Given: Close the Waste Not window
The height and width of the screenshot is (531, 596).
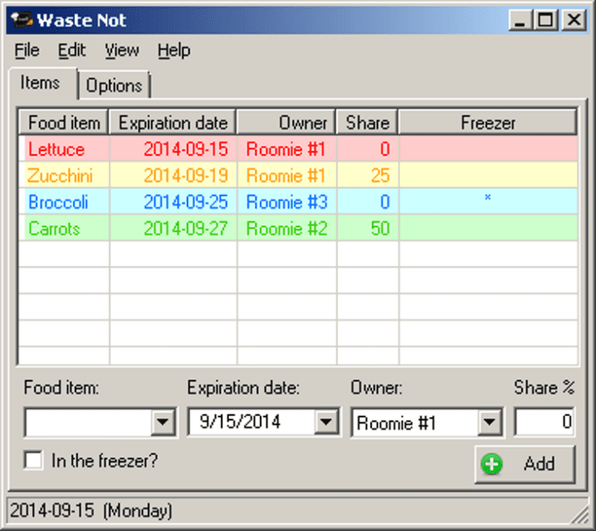Looking at the screenshot, I should click(x=574, y=20).
